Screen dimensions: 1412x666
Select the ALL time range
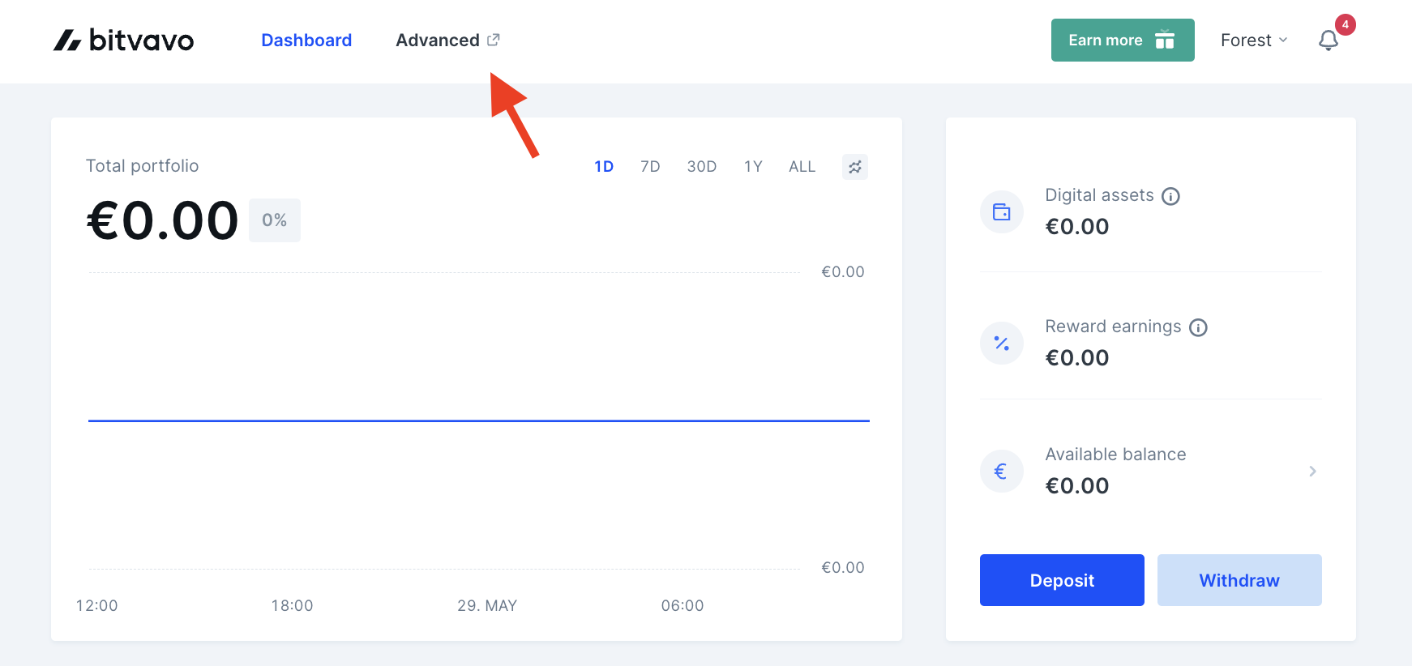[x=802, y=167]
